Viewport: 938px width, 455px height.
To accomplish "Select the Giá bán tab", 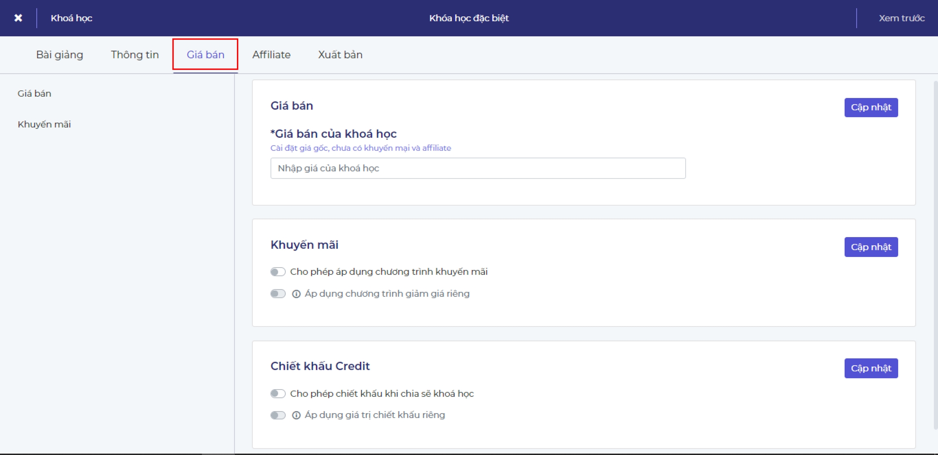I will click(x=205, y=54).
